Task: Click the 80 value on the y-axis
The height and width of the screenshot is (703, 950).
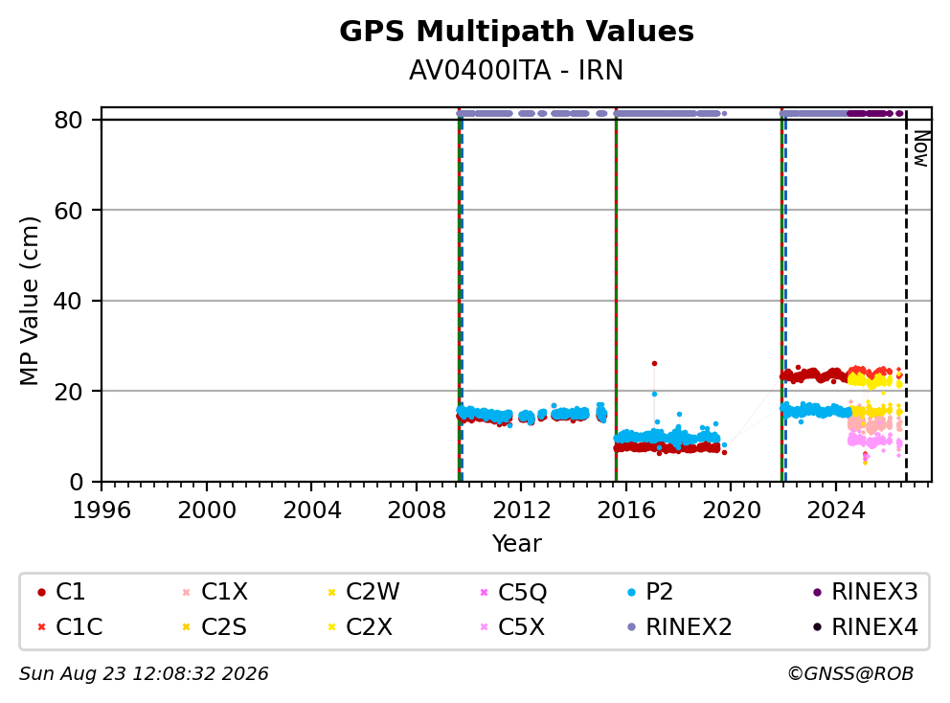Action: coord(68,121)
